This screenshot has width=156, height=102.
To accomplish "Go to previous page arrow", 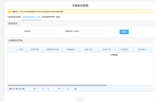I will coord(48,89).
